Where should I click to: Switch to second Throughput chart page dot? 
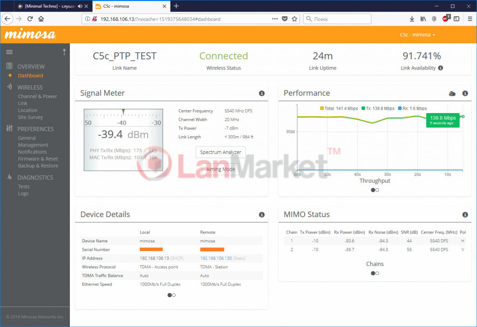377,190
